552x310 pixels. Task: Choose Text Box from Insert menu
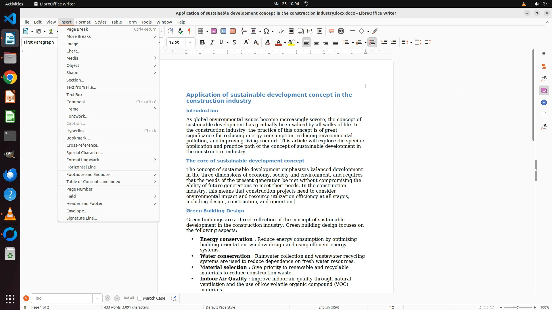click(x=74, y=94)
